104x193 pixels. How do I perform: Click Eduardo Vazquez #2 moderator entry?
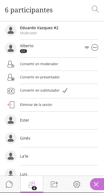pyautogui.click(x=51, y=30)
